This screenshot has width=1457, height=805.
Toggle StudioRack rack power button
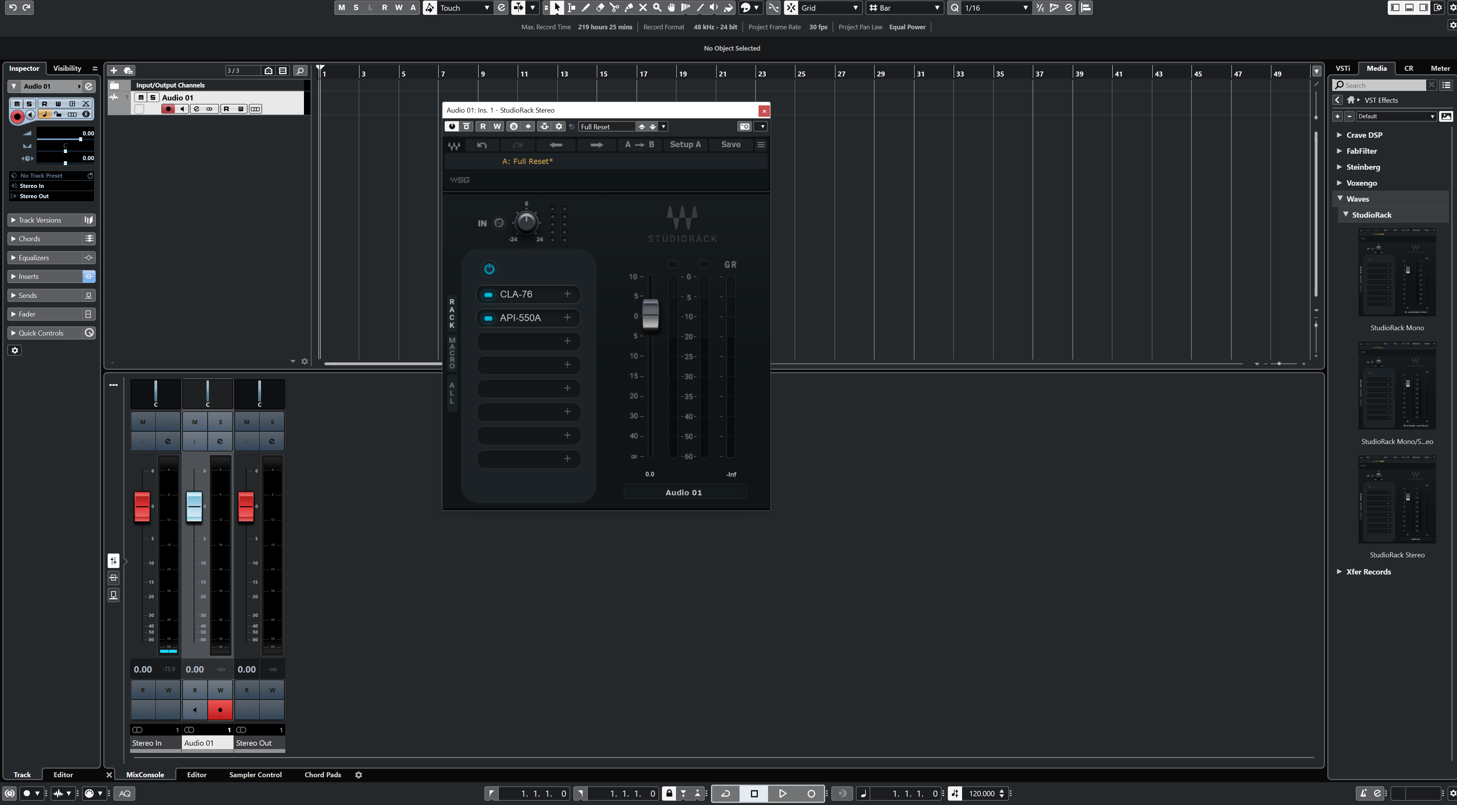point(489,269)
